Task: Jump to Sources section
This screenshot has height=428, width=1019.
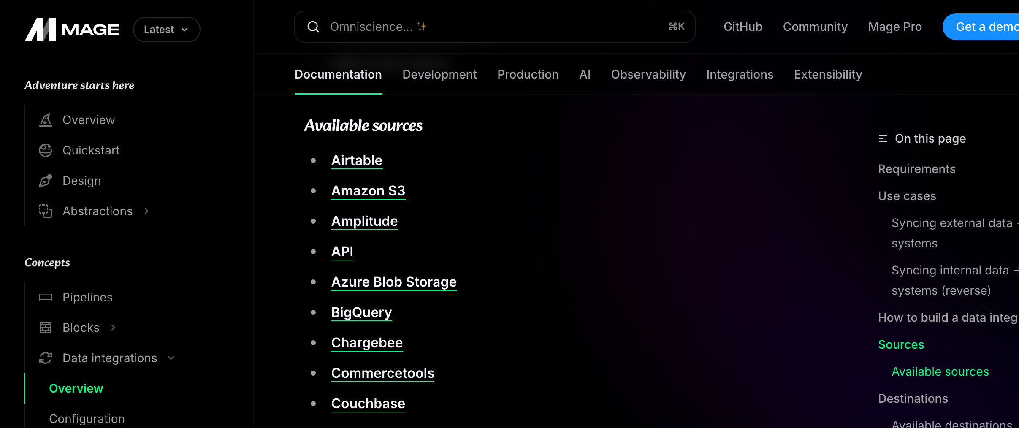Action: (901, 344)
